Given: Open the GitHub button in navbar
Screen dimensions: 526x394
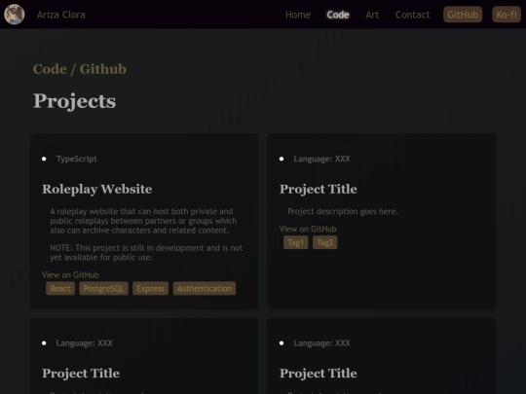Looking at the screenshot, I should [463, 15].
